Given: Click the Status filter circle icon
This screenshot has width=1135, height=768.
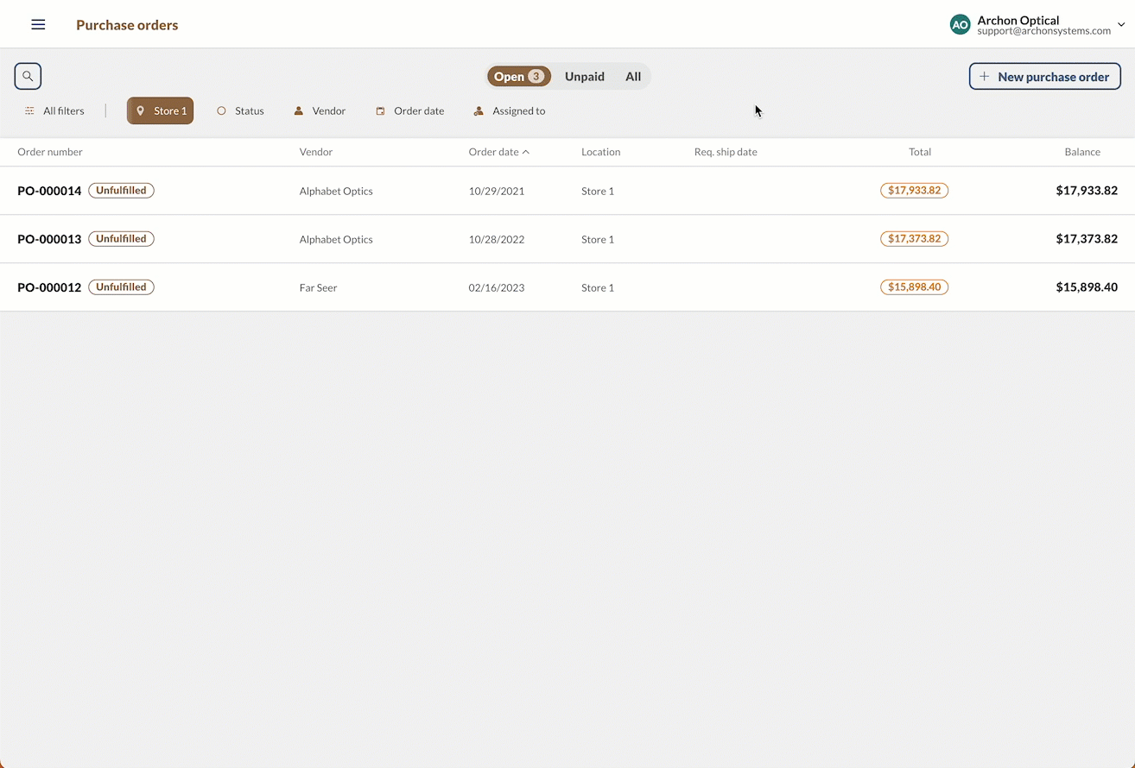Looking at the screenshot, I should coord(221,111).
